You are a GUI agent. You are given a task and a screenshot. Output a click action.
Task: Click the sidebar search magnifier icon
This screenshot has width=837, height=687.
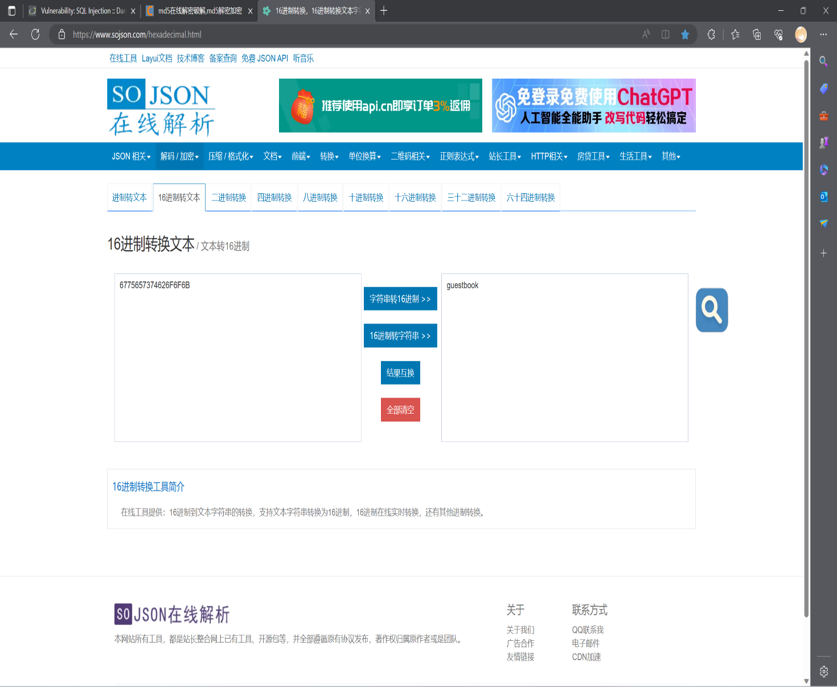tap(823, 61)
